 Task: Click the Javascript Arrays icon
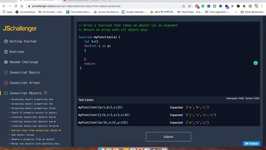[x=6, y=83]
